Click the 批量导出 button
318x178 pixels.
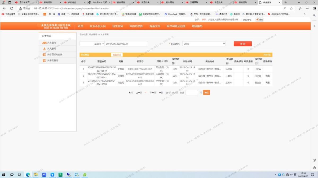pyautogui.click(x=117, y=55)
